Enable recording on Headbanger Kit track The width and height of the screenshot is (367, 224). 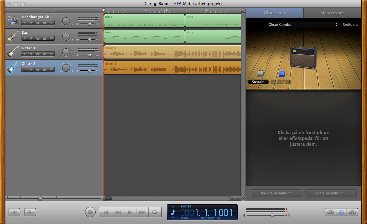(25, 23)
